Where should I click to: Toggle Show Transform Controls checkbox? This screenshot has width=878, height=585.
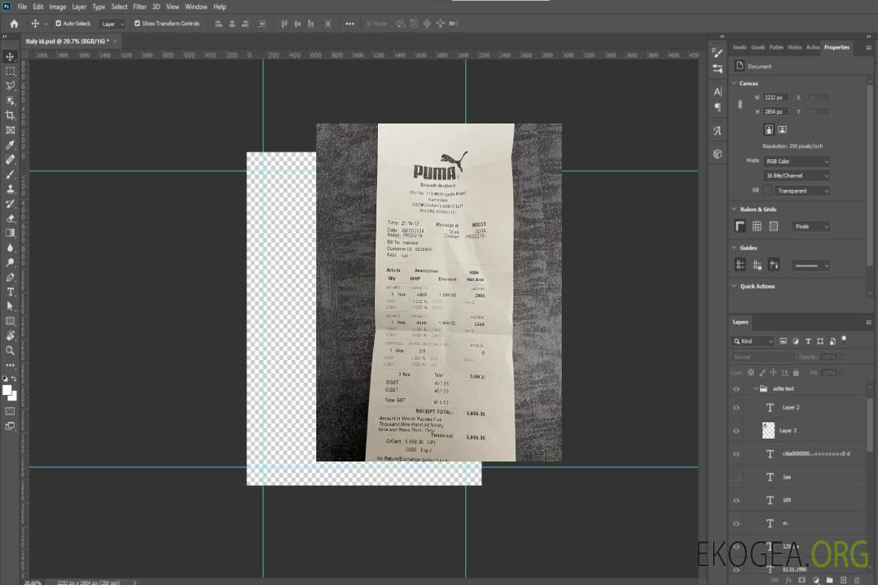tap(137, 24)
